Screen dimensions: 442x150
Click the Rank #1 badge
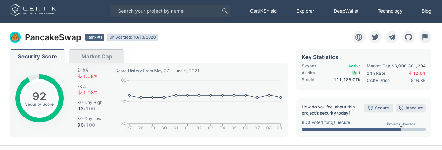95,37
